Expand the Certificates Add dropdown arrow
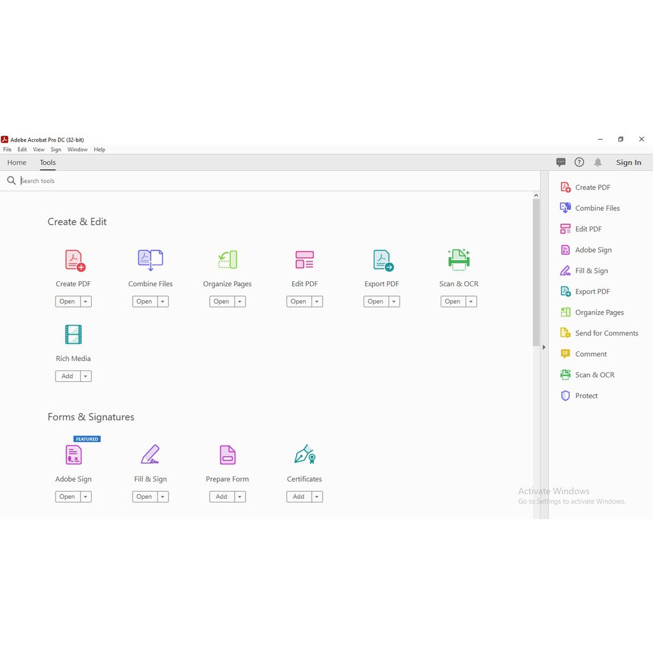The image size is (653, 653). click(x=316, y=496)
